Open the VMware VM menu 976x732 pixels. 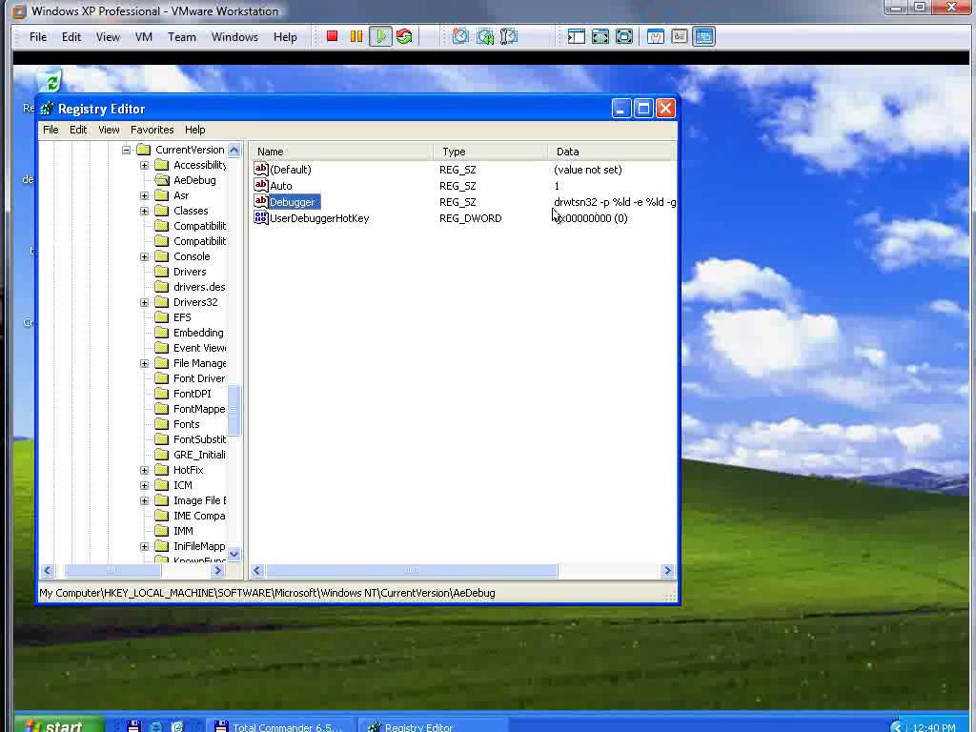pyautogui.click(x=144, y=37)
